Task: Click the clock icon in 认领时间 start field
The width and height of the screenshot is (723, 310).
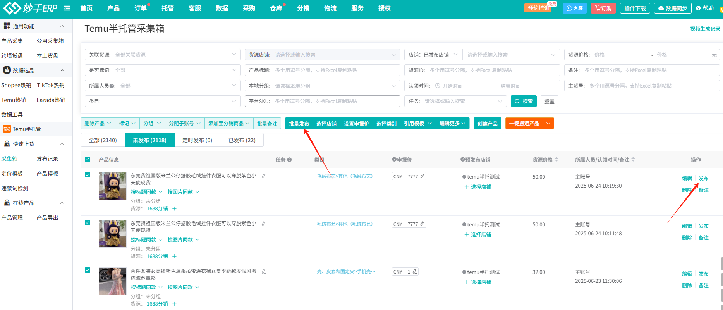Action: [x=438, y=86]
